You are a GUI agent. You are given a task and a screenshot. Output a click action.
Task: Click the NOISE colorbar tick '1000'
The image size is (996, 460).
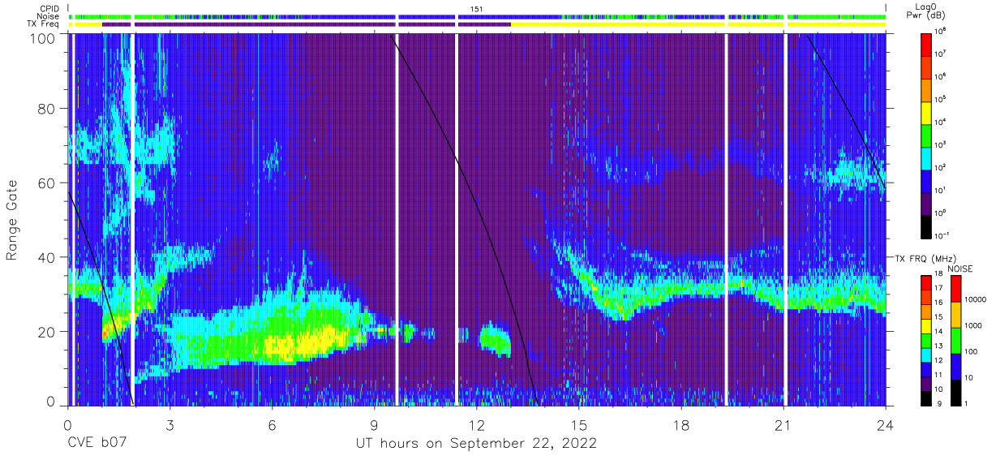[x=974, y=325]
